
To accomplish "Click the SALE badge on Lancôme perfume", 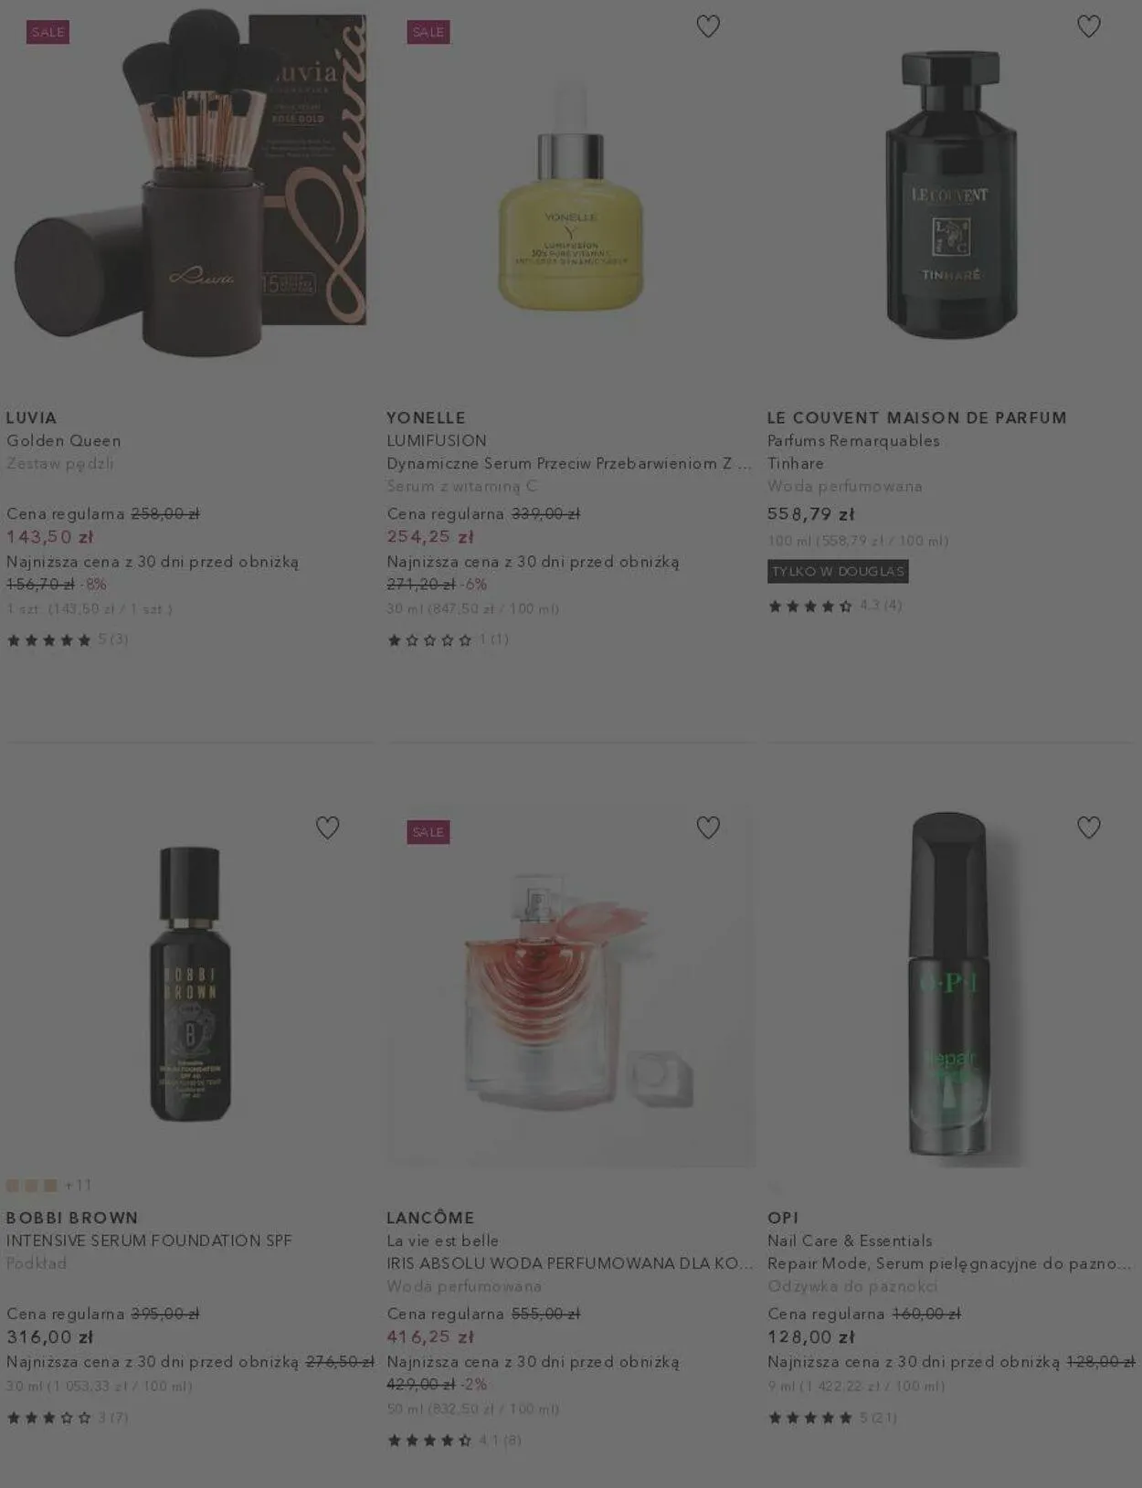I will (428, 832).
